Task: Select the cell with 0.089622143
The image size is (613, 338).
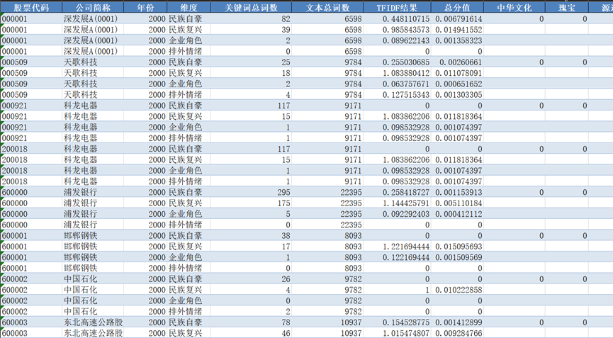Action: 397,40
